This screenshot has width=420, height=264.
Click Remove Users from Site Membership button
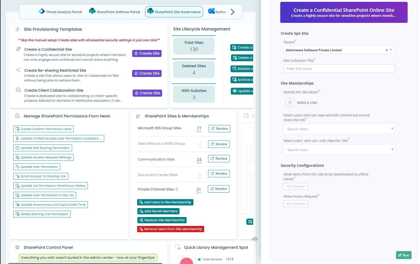171,229
